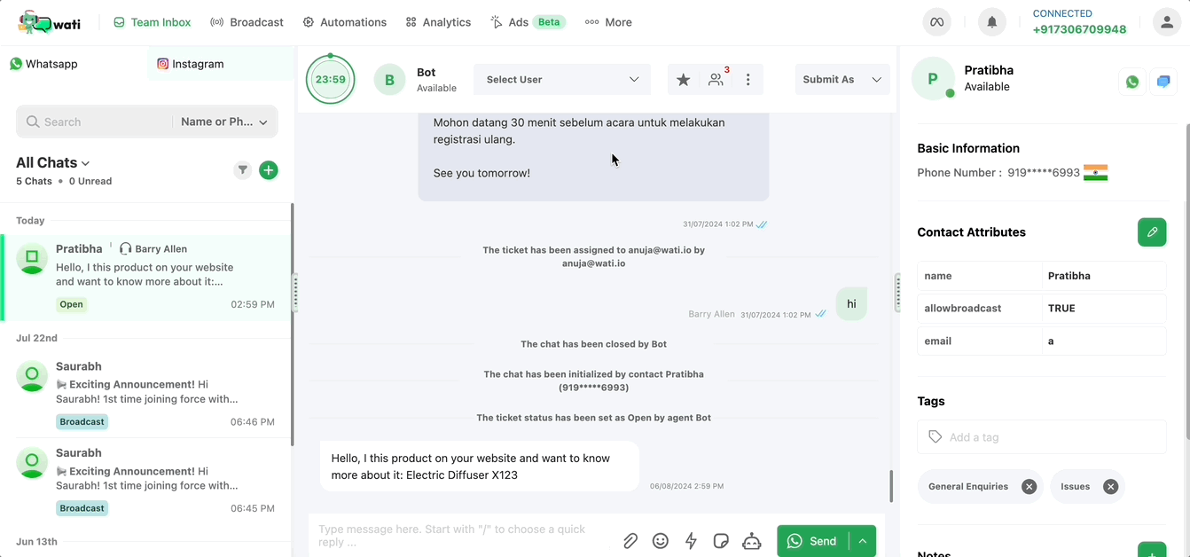Viewport: 1190px width, 557px height.
Task: Remove the Issues tag
Action: pyautogui.click(x=1110, y=487)
